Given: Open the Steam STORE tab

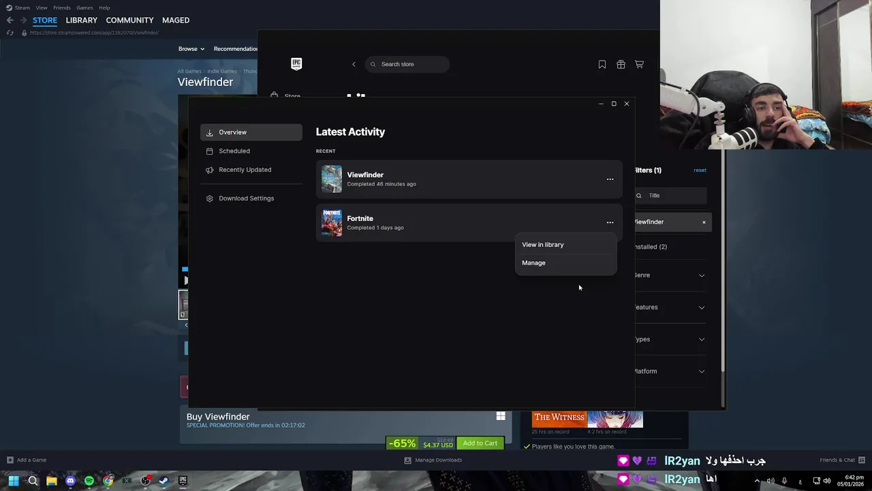Looking at the screenshot, I should point(45,20).
